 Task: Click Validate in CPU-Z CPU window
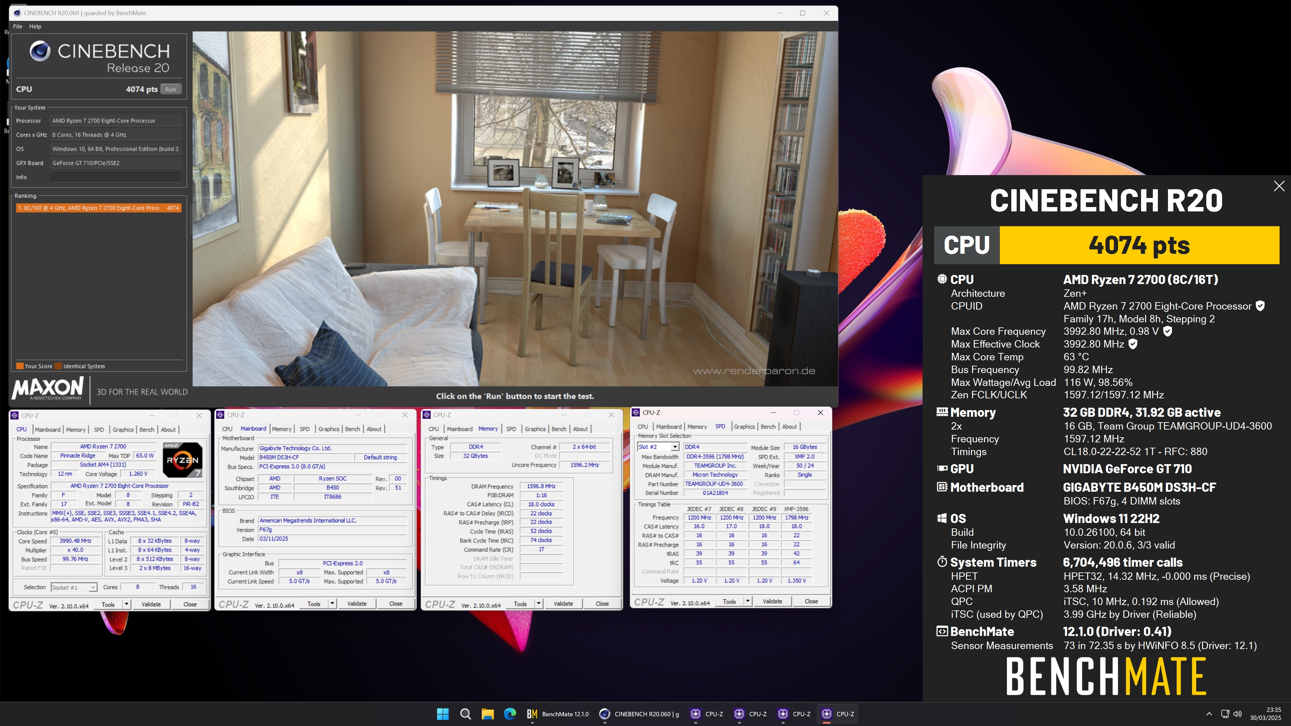[x=151, y=604]
